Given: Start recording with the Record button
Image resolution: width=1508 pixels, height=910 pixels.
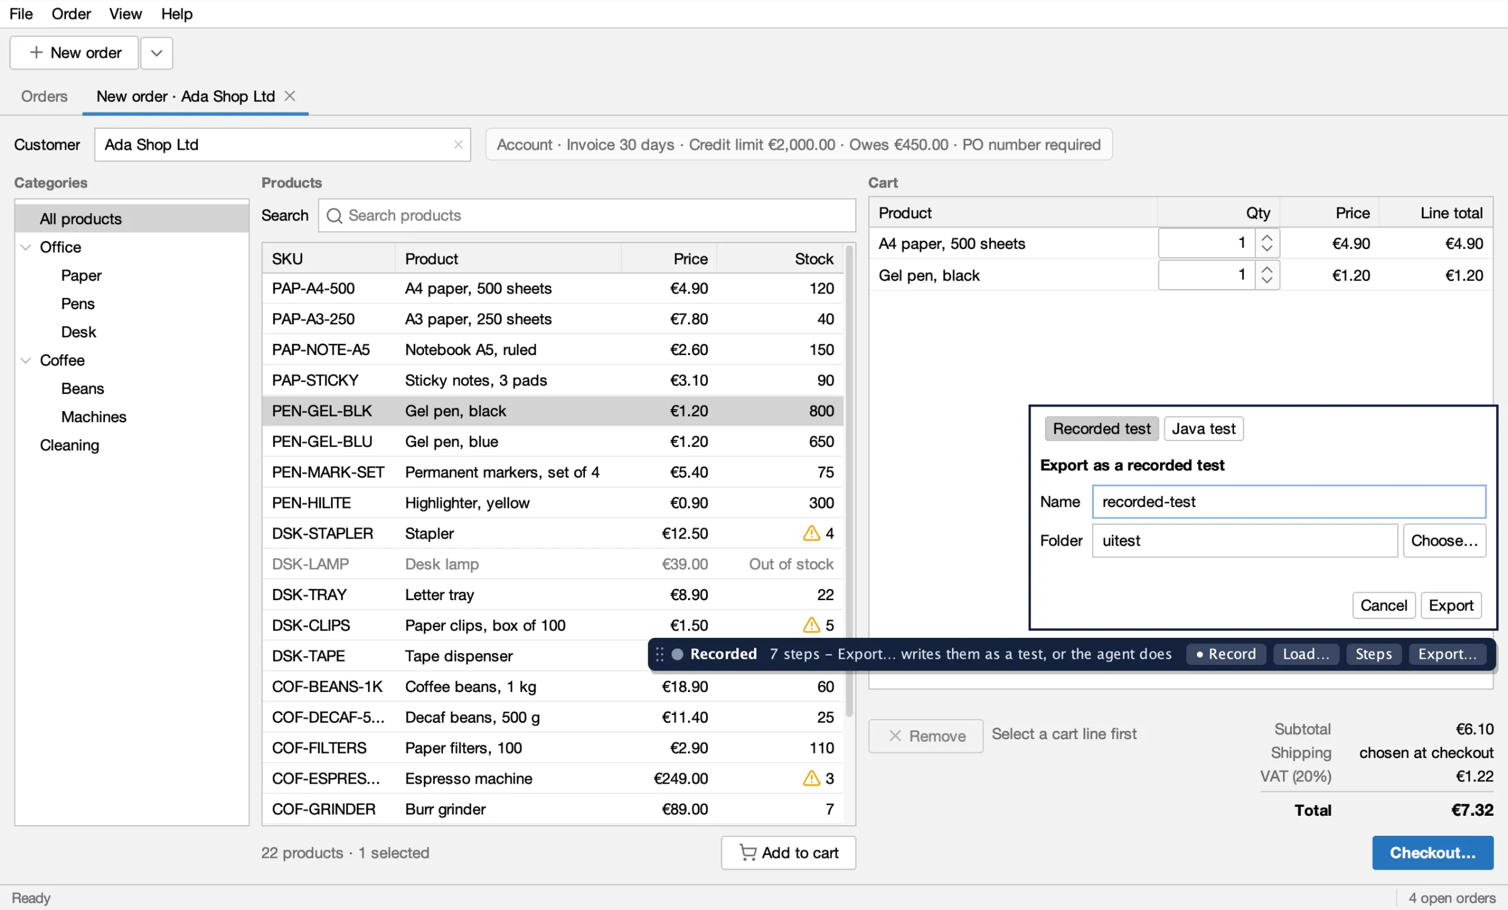Looking at the screenshot, I should 1226,654.
